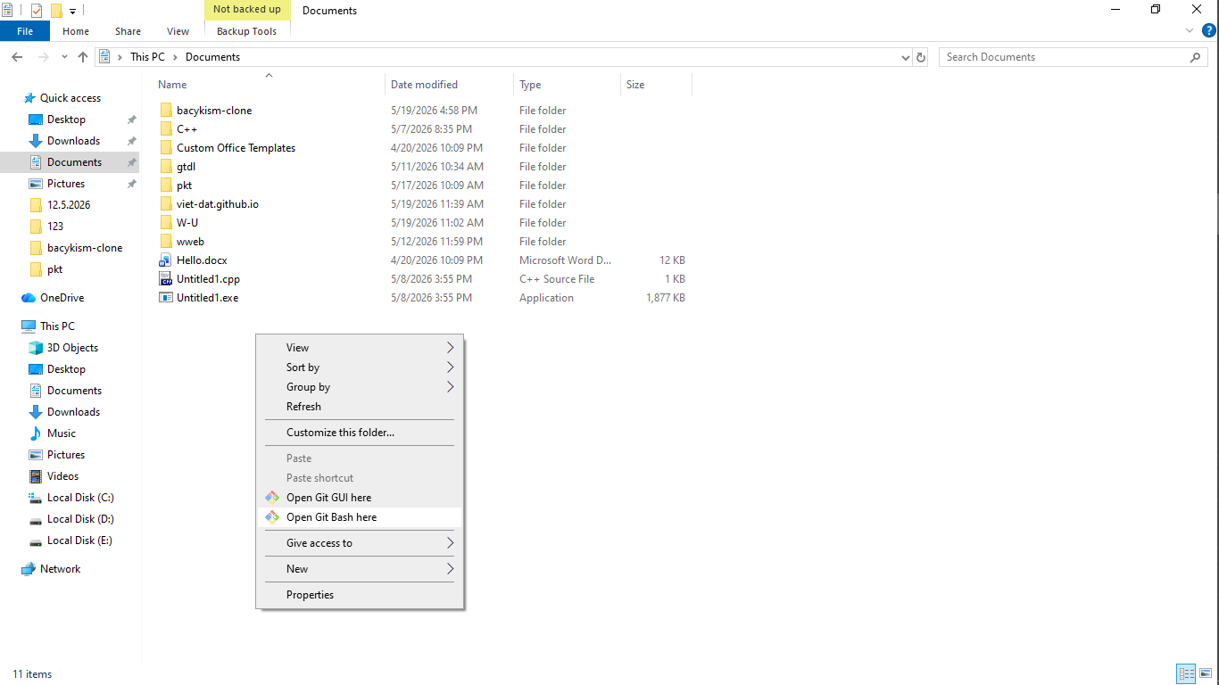The height and width of the screenshot is (685, 1219).
Task: Choose Open Git GUI here
Action: click(x=360, y=498)
